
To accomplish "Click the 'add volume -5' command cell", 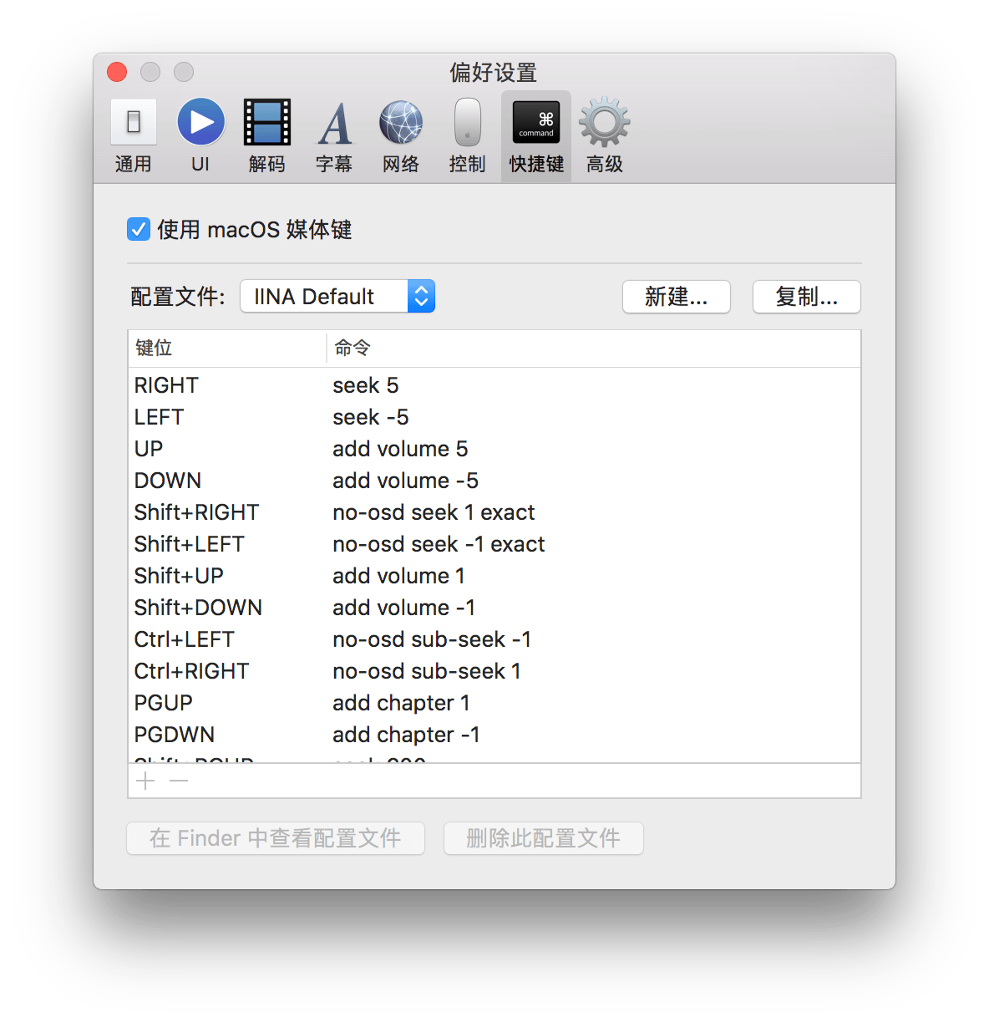I will click(x=405, y=481).
